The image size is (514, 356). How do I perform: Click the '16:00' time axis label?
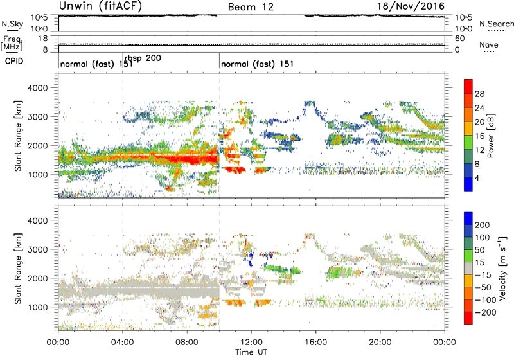pyautogui.click(x=315, y=343)
